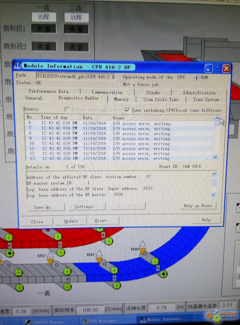Minimize the Module Information dialog
Viewport: 240px width, 325px height.
tap(209, 68)
